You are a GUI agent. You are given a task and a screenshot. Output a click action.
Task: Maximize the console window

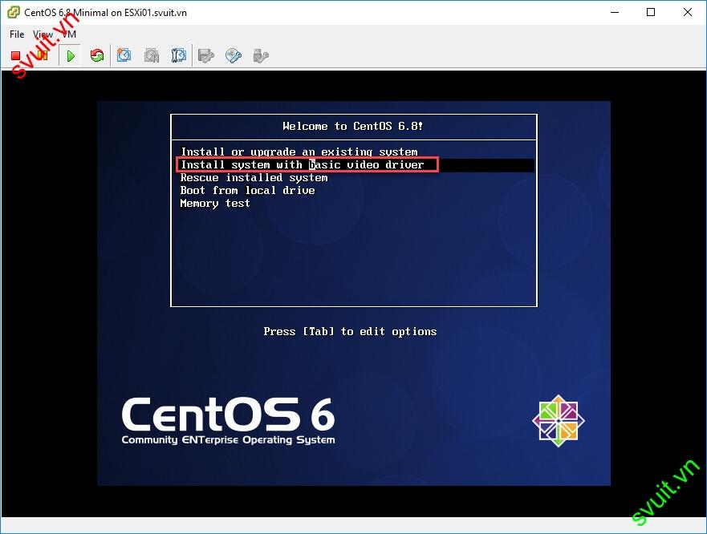tap(651, 12)
